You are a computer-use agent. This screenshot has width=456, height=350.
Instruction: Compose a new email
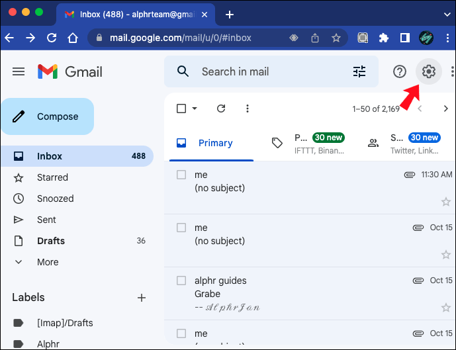coord(48,116)
